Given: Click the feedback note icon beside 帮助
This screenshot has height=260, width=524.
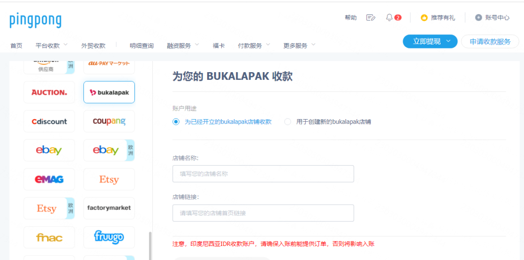Looking at the screenshot, I should [x=371, y=17].
